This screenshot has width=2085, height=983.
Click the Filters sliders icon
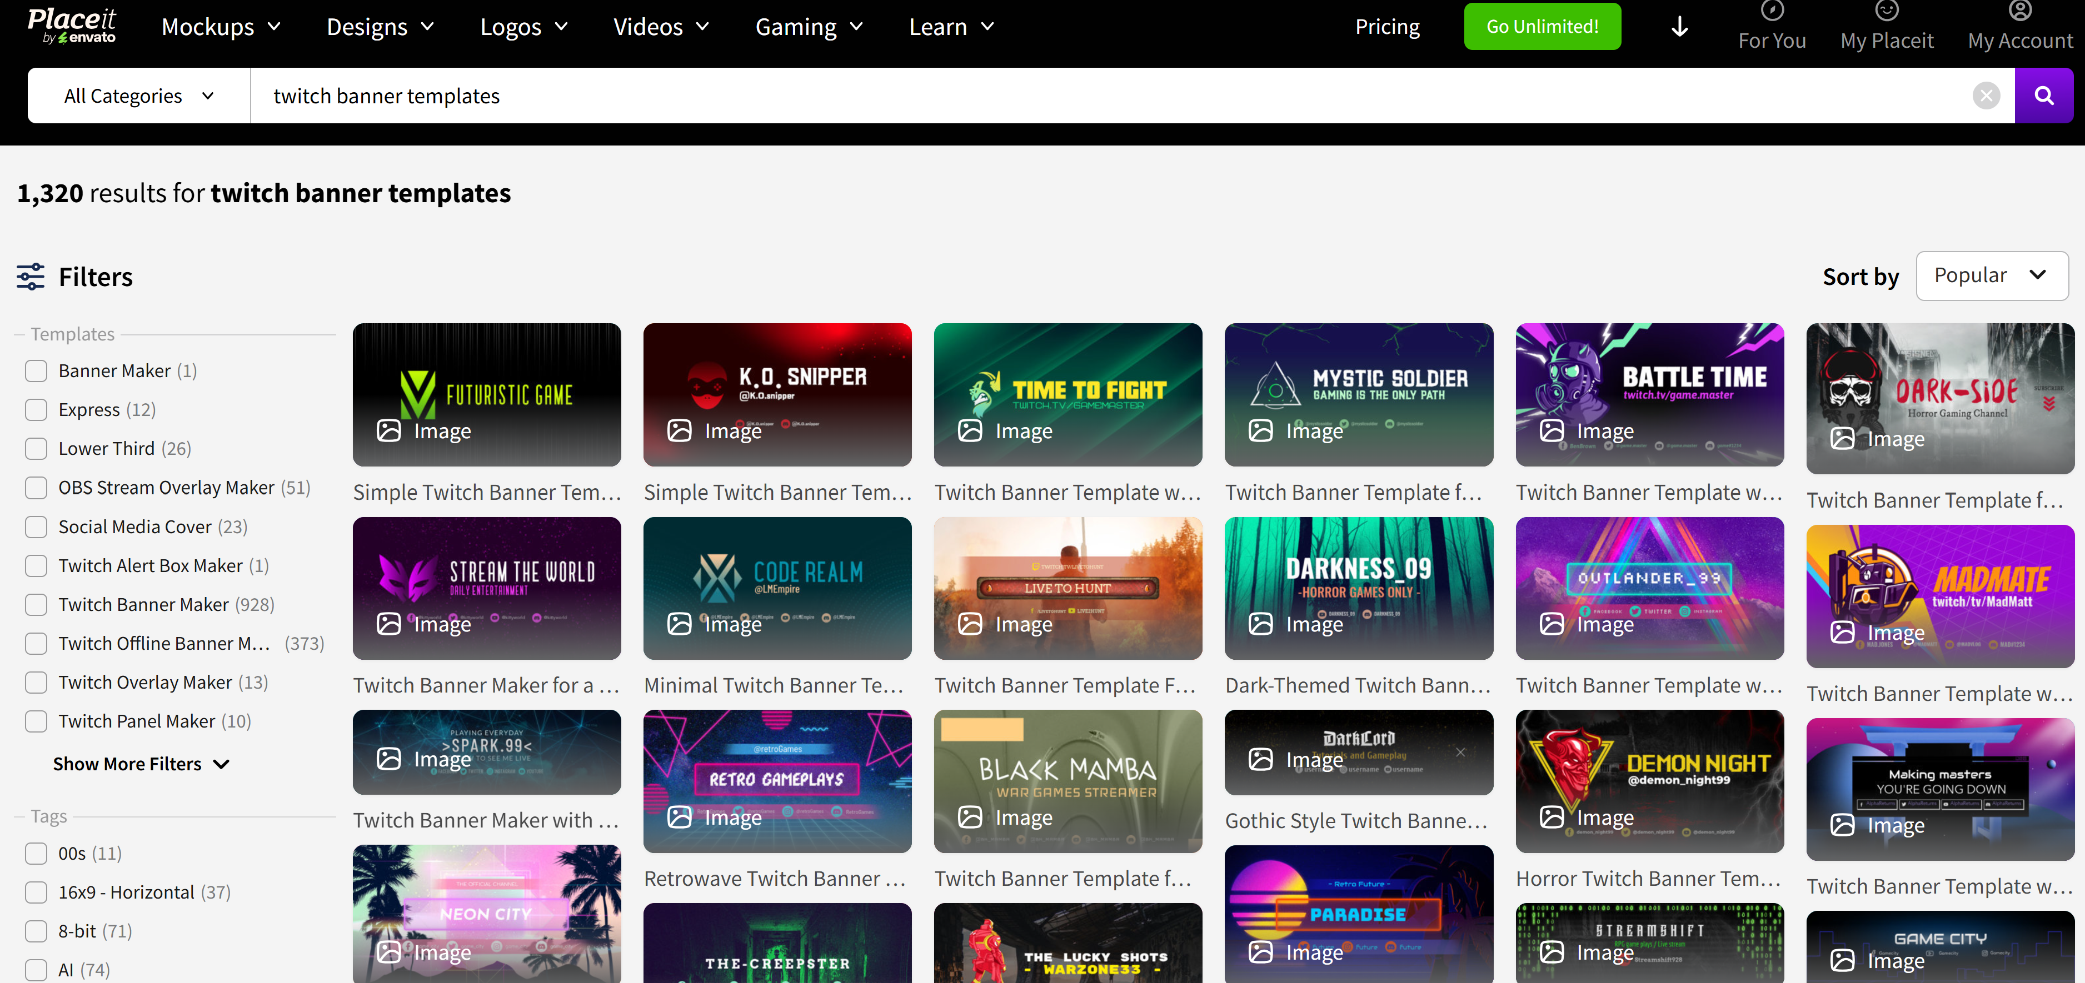(30, 276)
